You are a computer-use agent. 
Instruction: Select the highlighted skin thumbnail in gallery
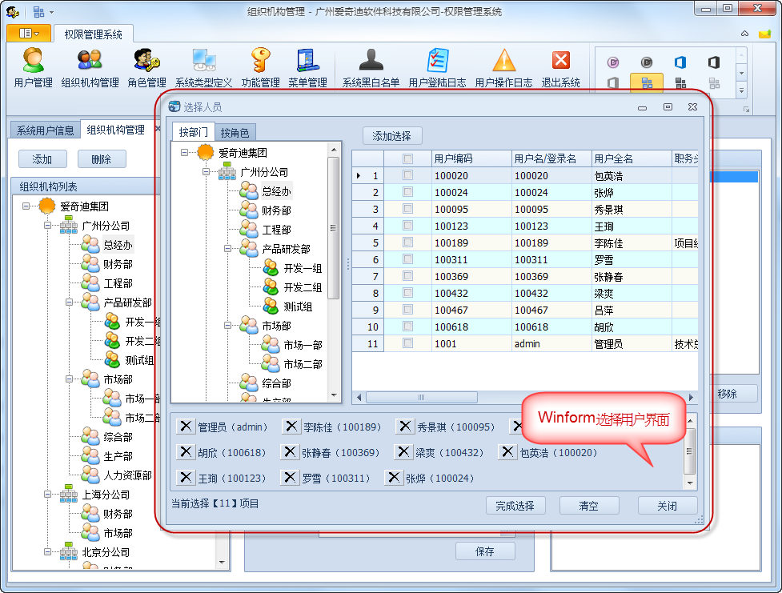click(647, 82)
